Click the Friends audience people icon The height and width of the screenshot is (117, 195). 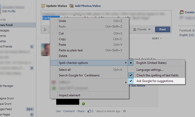coord(135,29)
